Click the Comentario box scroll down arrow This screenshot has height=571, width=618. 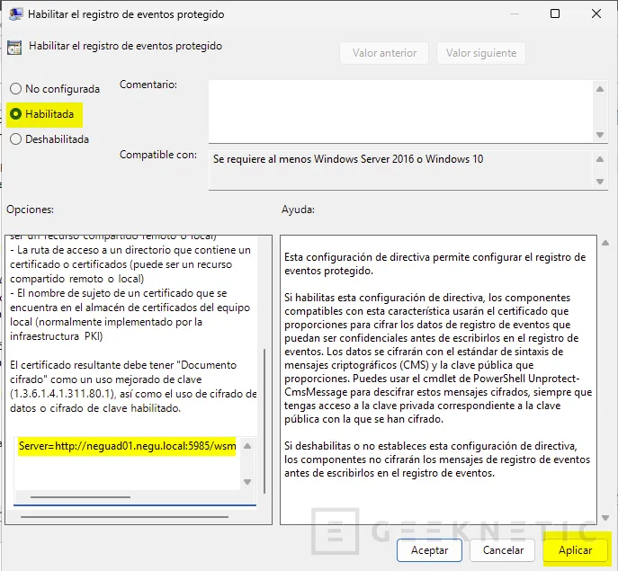click(600, 135)
